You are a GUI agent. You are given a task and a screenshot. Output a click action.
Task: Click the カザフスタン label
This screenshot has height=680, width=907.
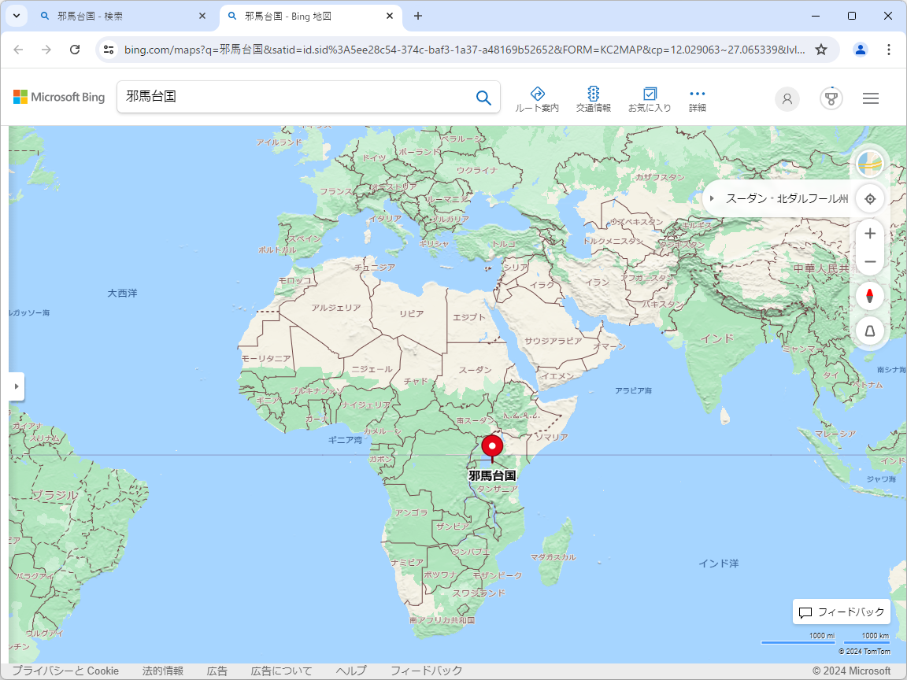click(x=660, y=178)
